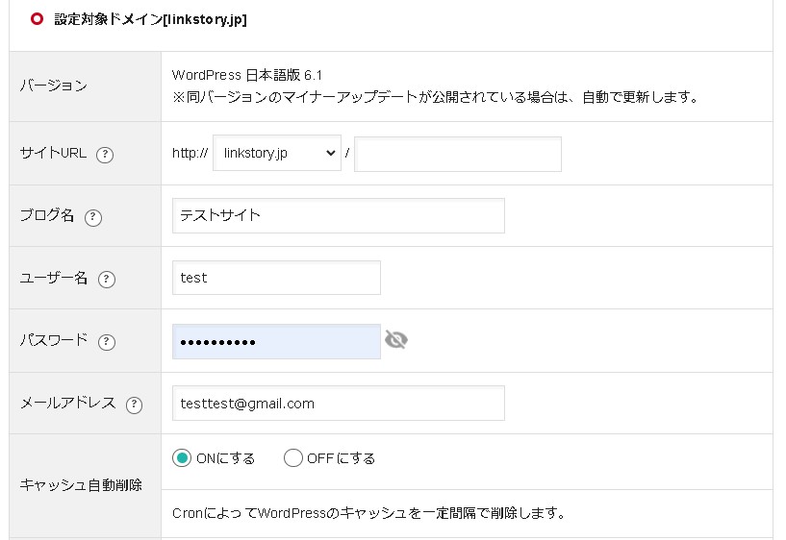Click the バージョン row label
The width and height of the screenshot is (786, 540).
pos(54,86)
